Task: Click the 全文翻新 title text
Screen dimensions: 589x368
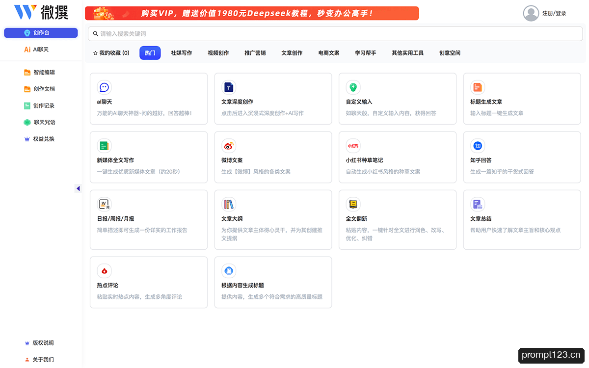Action: tap(356, 219)
